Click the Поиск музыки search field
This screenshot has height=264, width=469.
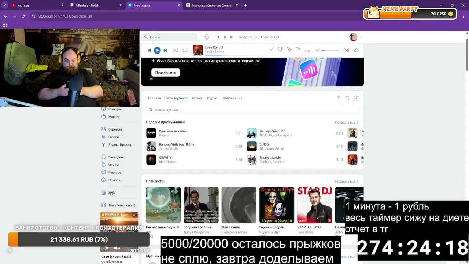coord(252,110)
